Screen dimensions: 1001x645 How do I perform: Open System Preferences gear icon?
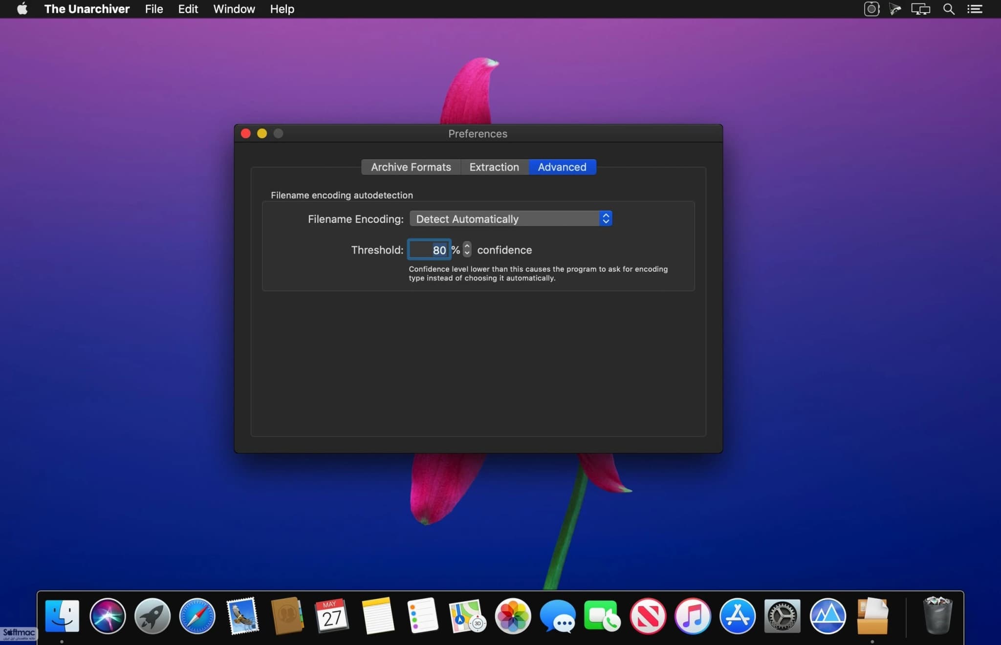[783, 616]
